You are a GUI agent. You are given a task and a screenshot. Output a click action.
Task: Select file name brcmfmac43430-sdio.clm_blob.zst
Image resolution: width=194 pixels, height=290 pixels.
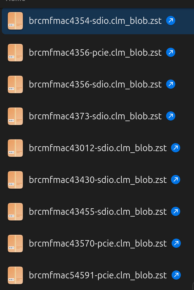point(98,180)
